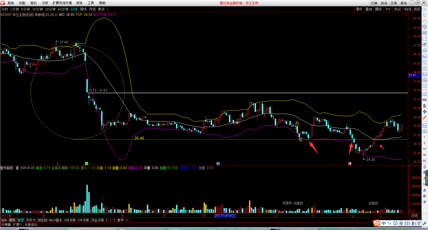Click the 关联报价 button at bottom

[31, 225]
